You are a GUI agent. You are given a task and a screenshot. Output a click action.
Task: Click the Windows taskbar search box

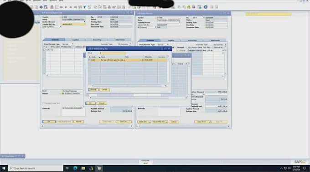[x=36, y=168]
